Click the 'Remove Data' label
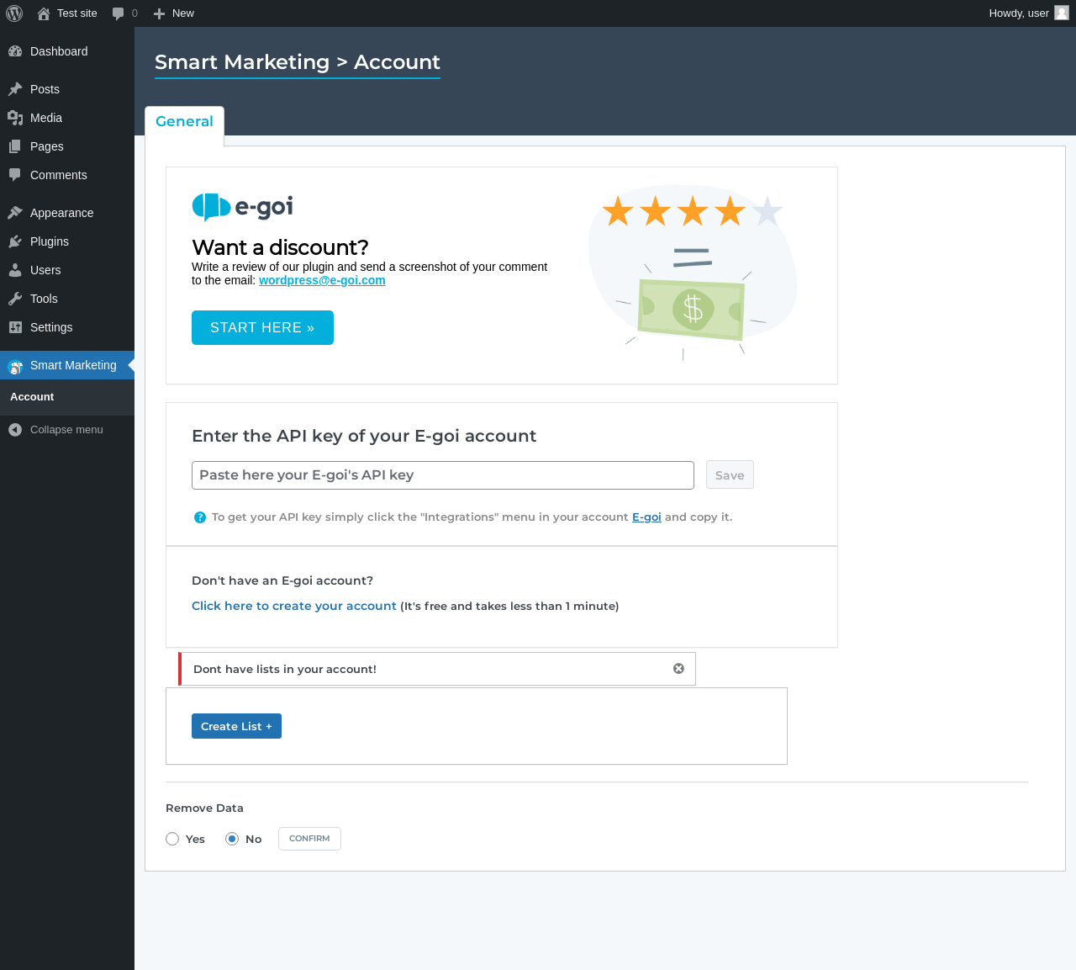The height and width of the screenshot is (970, 1076). pos(204,808)
